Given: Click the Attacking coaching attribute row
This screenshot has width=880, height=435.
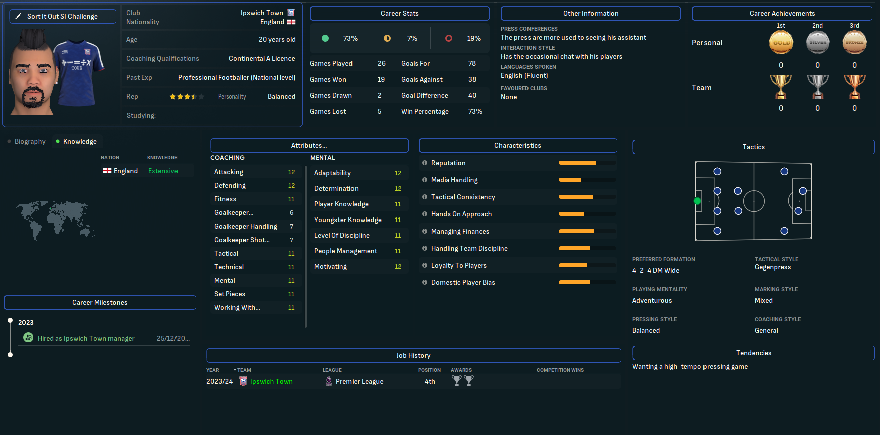Looking at the screenshot, I should (255, 172).
